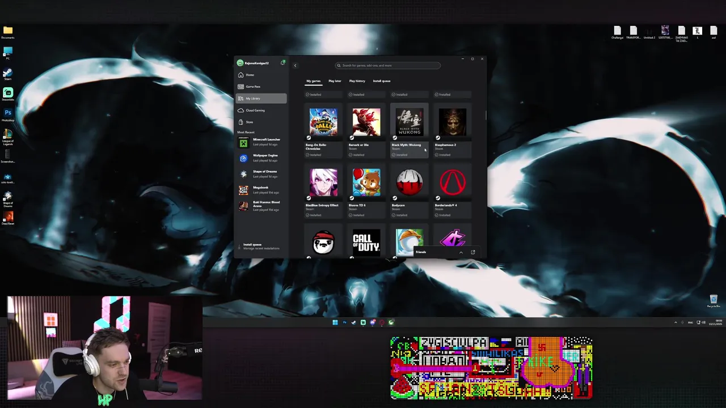The width and height of the screenshot is (726, 408).
Task: Expand the Friends panel chevron
Action: pos(461,252)
